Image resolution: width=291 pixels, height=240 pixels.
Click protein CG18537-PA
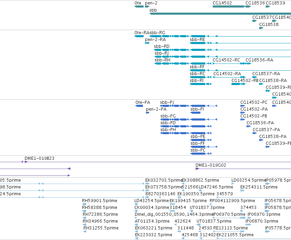click(255, 133)
